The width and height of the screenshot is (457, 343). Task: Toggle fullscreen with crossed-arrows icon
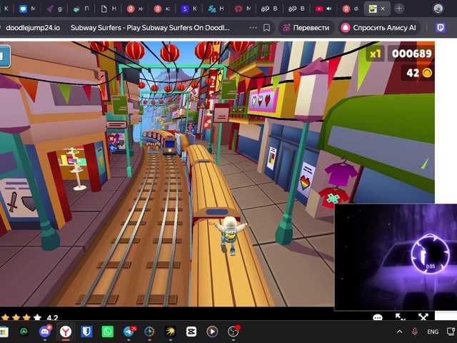click(423, 317)
